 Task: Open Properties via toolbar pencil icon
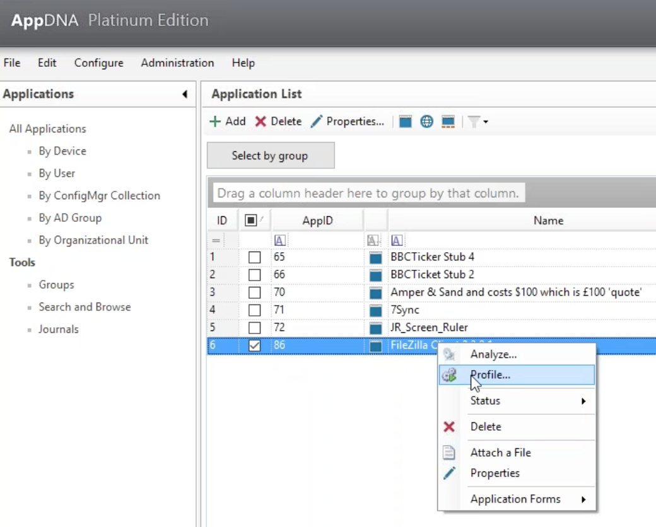pos(316,122)
